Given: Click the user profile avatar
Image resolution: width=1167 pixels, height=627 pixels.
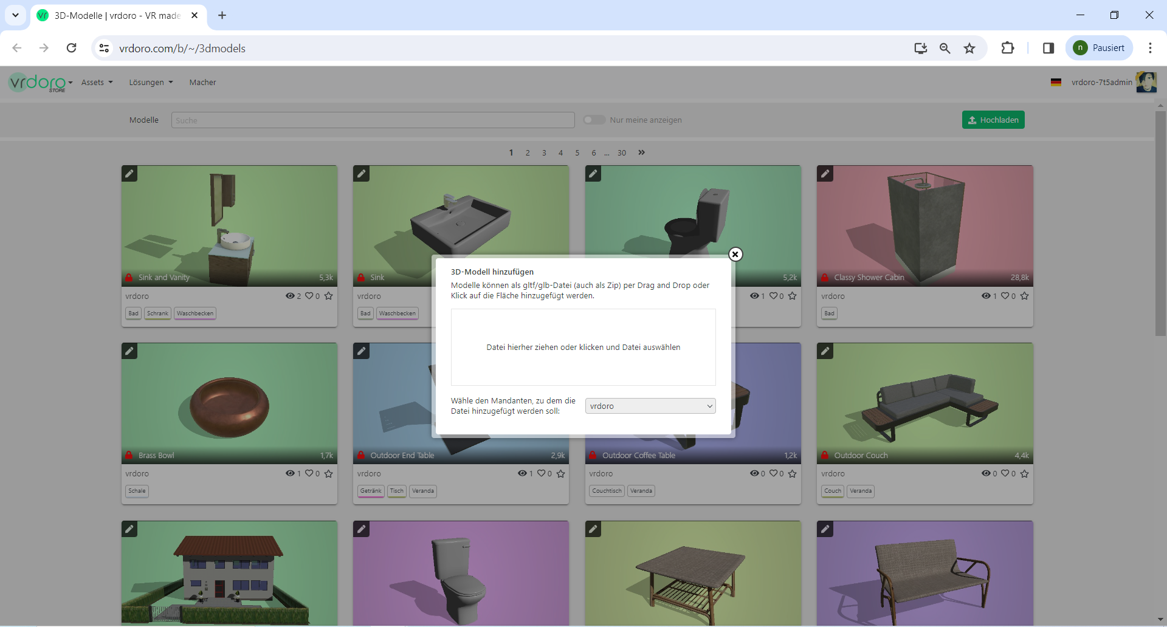Looking at the screenshot, I should [x=1146, y=83].
